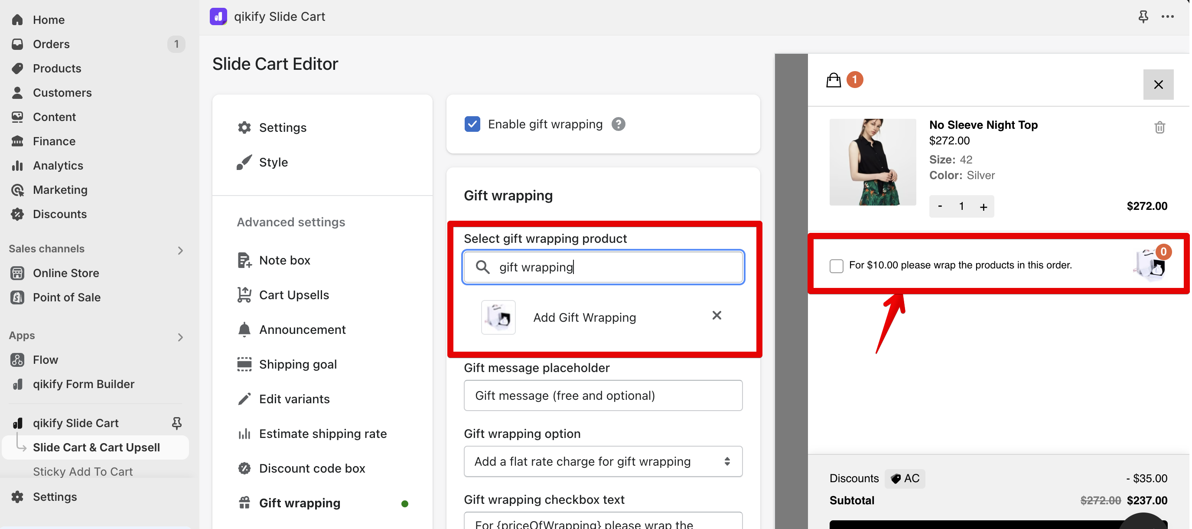This screenshot has height=529, width=1192.
Task: Open the Home icon in sidebar
Action: click(18, 20)
